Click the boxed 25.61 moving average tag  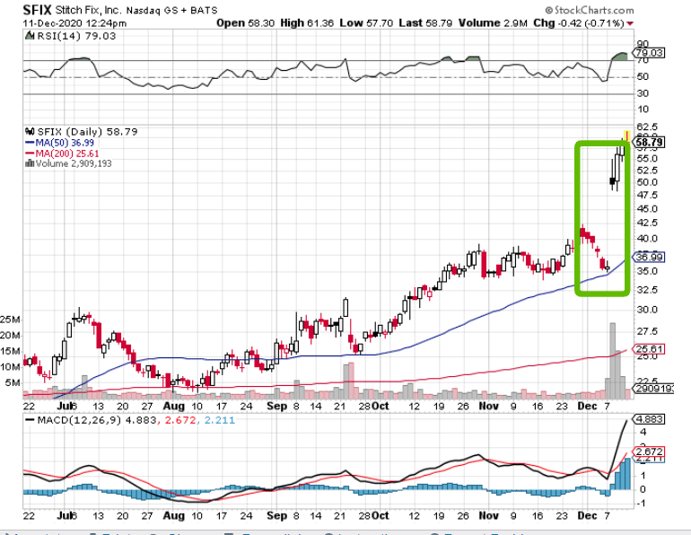pos(649,349)
